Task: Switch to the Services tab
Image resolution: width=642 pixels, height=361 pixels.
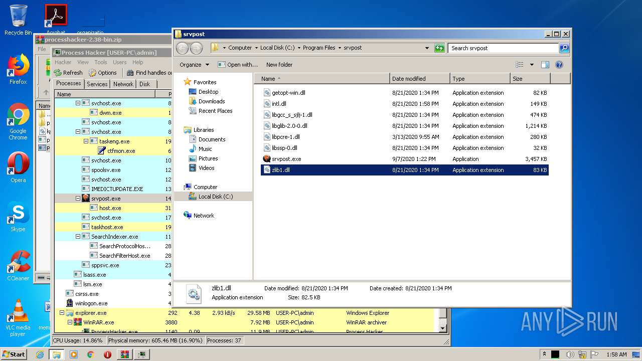Action: (97, 84)
